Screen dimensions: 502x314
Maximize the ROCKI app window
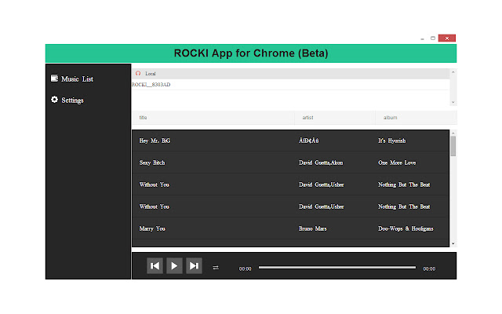(433, 38)
